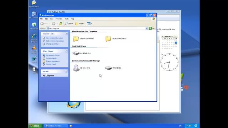
Task: Select highlighted date in RollBack calendar
Action: coord(176,43)
